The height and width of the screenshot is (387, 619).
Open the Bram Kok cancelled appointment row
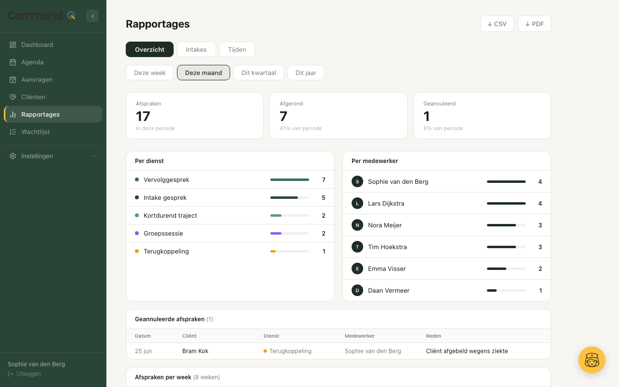[339, 351]
